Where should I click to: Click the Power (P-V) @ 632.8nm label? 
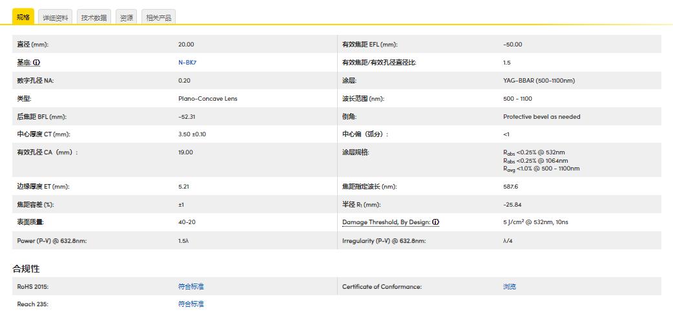(x=52, y=240)
